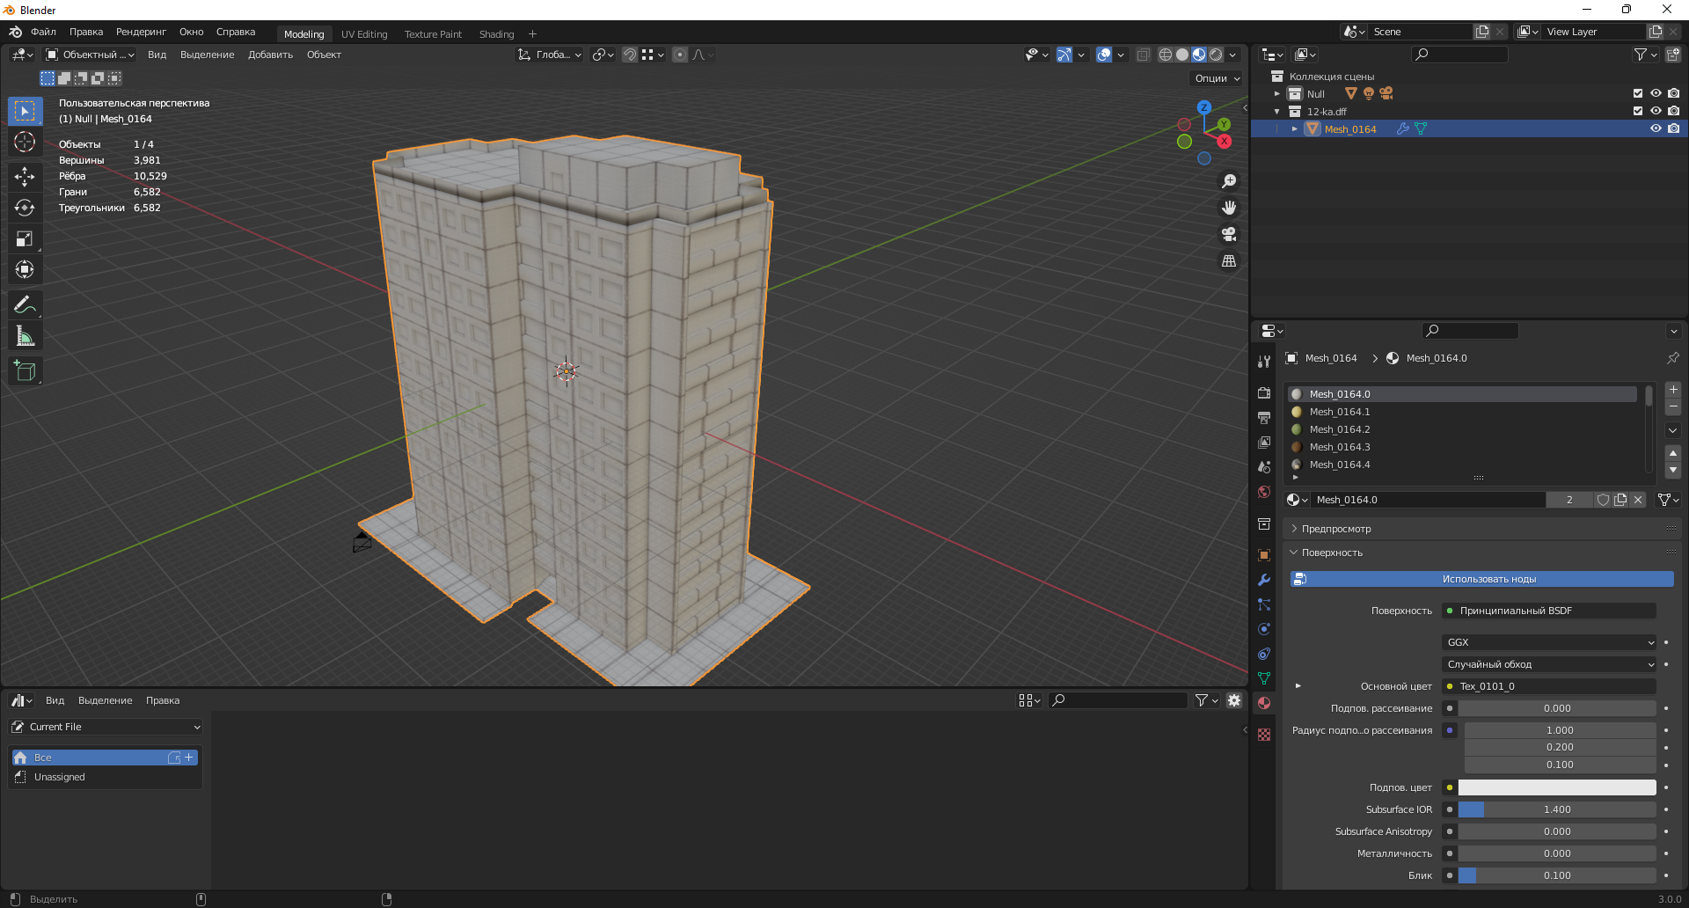Click Unassigned in the asset browser sidebar

click(x=59, y=777)
